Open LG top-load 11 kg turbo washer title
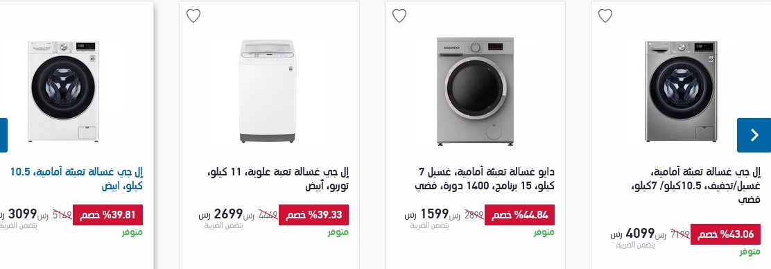The width and height of the screenshot is (771, 269). (x=278, y=179)
